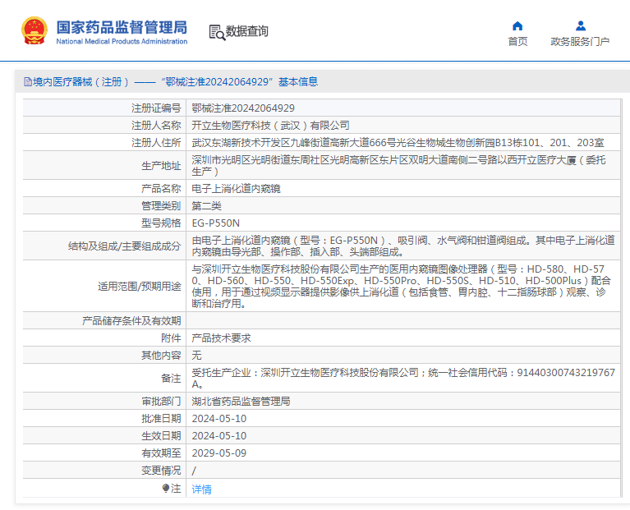Select the 结构及组成 description text
Image resolution: width=630 pixels, height=510 pixels.
[x=403, y=246]
